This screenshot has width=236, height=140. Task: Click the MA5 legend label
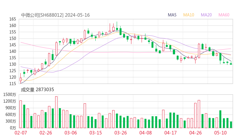tap(172, 15)
